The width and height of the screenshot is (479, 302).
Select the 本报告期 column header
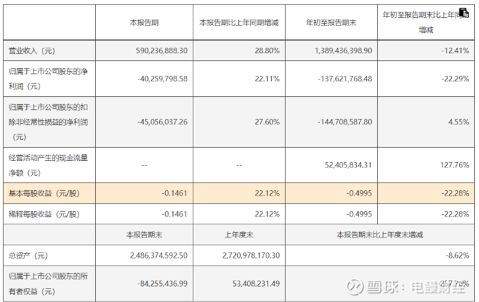coord(144,22)
